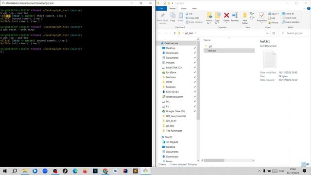Switch to the Share ribbon tab
The image size is (311, 175).
click(184, 9)
